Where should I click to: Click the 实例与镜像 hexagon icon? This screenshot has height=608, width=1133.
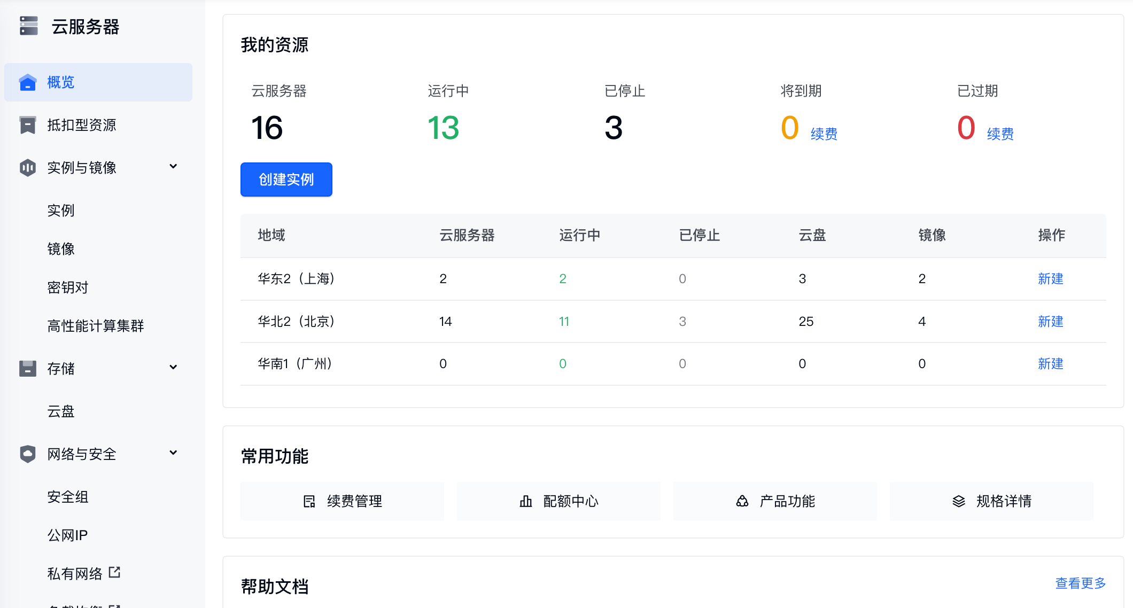point(27,168)
